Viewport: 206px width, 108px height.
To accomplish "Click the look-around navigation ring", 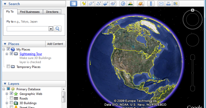I will 193,20.
